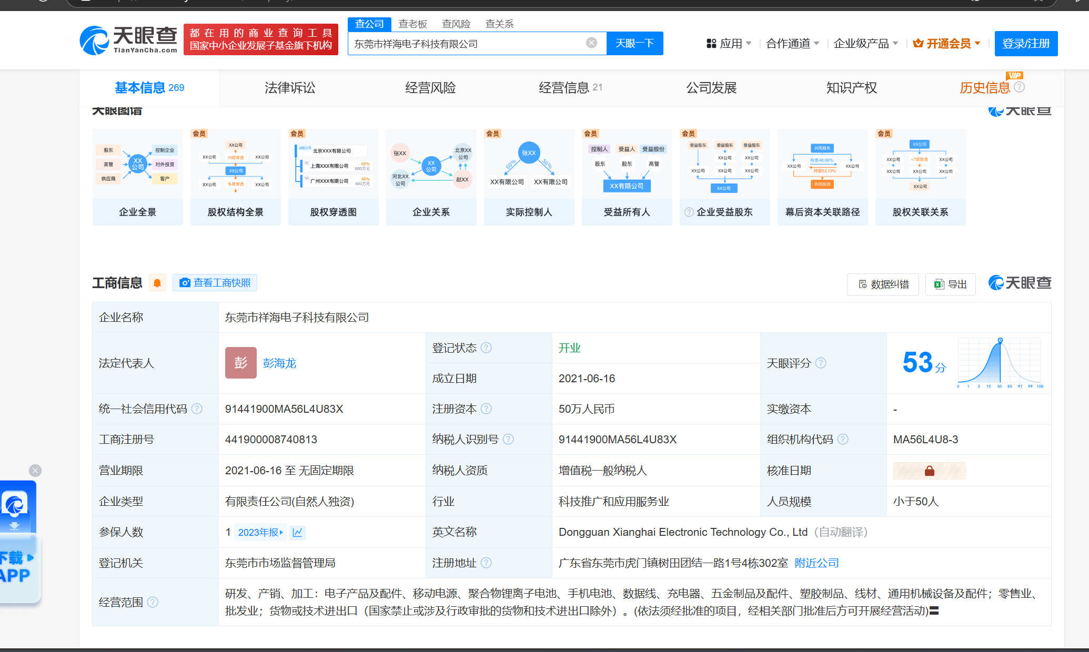Select the 查老板 search tab
This screenshot has height=652, width=1089.
click(x=413, y=24)
